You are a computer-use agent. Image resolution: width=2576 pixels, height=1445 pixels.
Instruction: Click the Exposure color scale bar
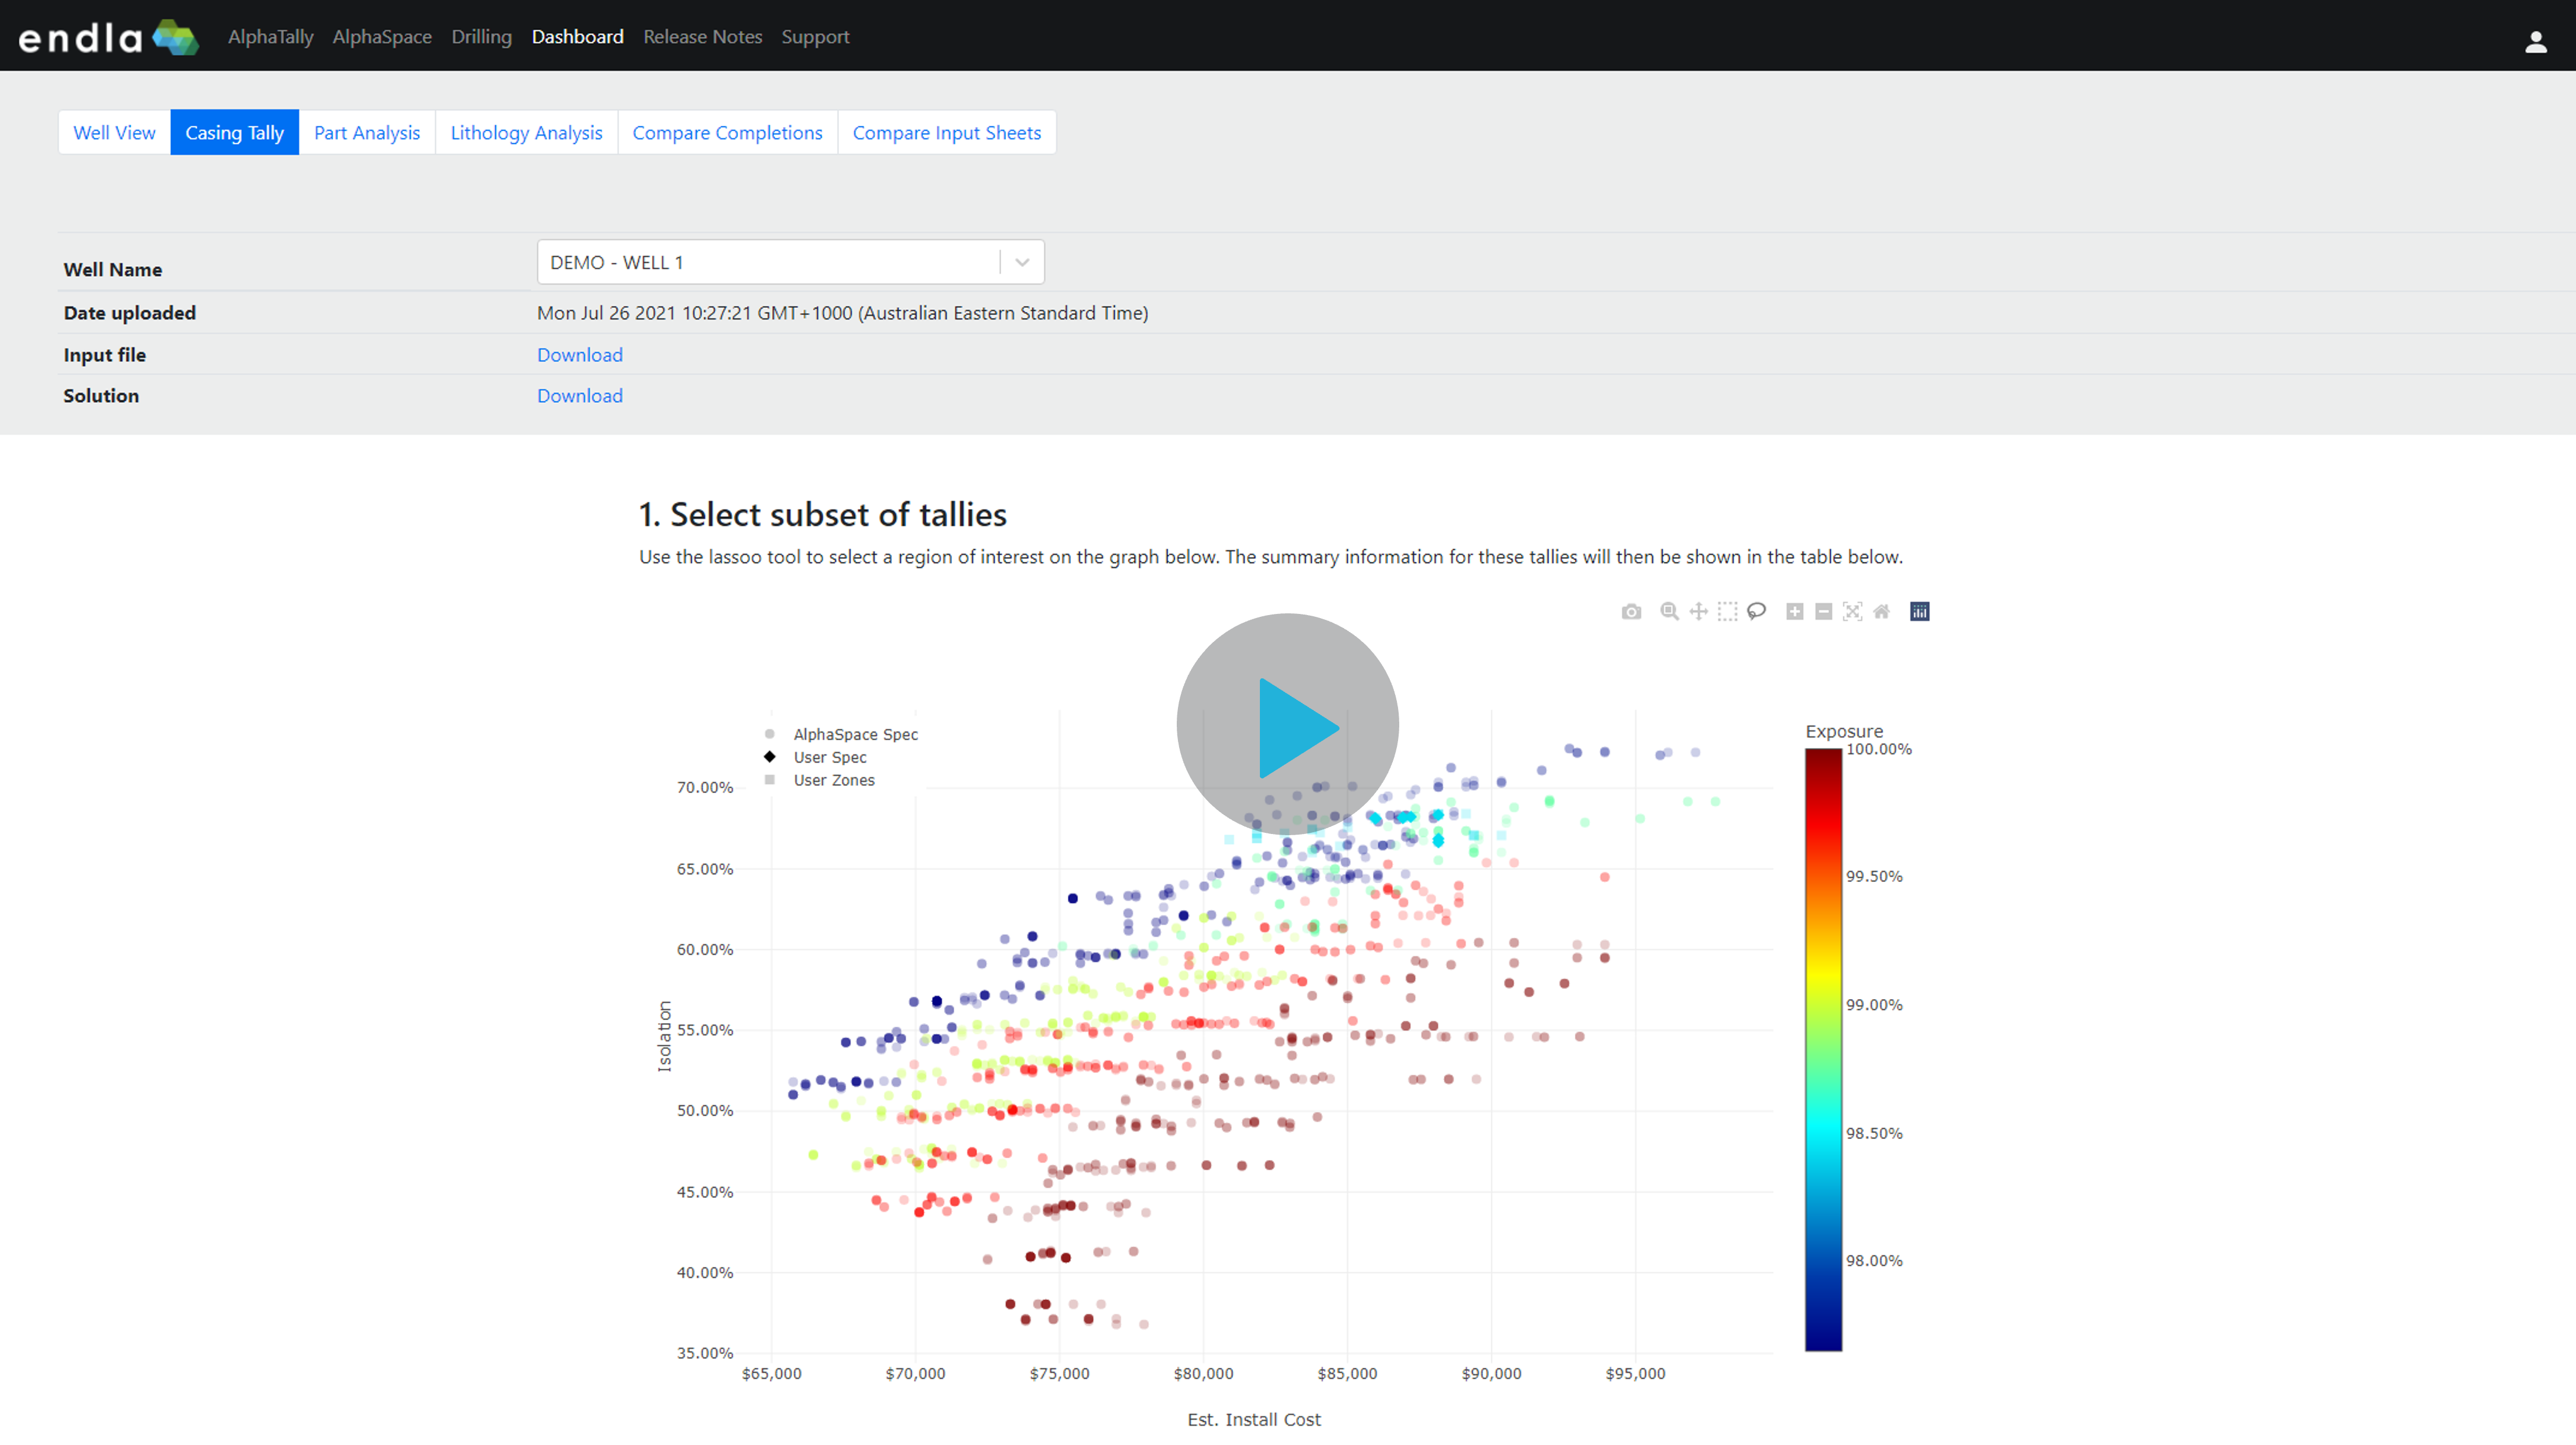click(1823, 1050)
